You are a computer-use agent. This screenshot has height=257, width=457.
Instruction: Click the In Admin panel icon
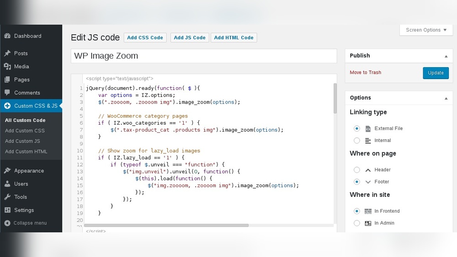[x=368, y=223]
